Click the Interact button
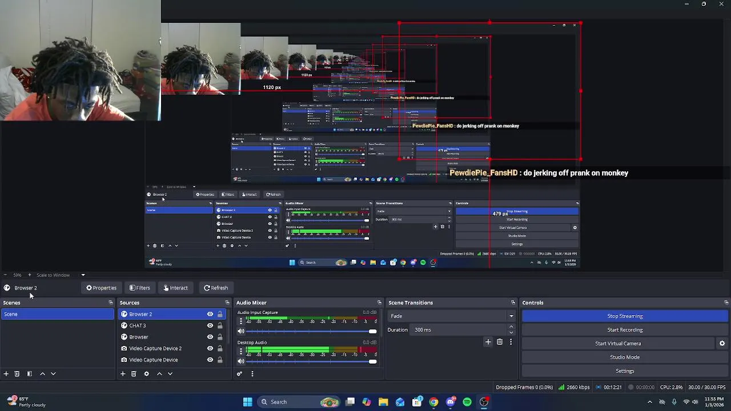 [175, 288]
